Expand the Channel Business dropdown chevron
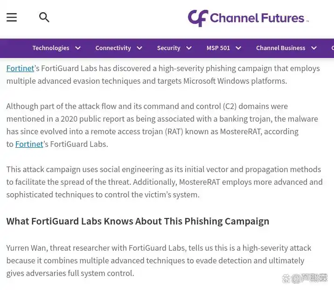Viewport: 334px width, 290px height. coord(314,48)
